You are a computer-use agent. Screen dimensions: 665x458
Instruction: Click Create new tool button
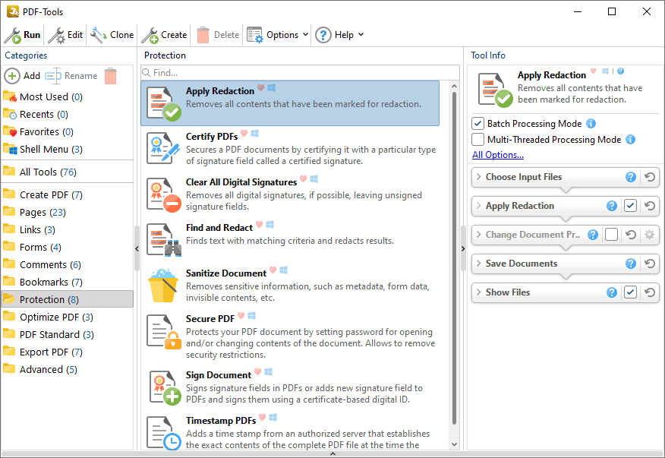(164, 35)
